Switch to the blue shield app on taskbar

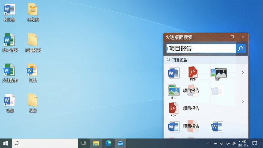pyautogui.click(x=120, y=143)
